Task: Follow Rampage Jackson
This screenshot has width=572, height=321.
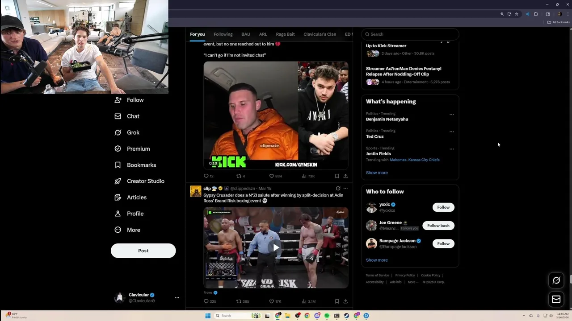Action: [443, 243]
